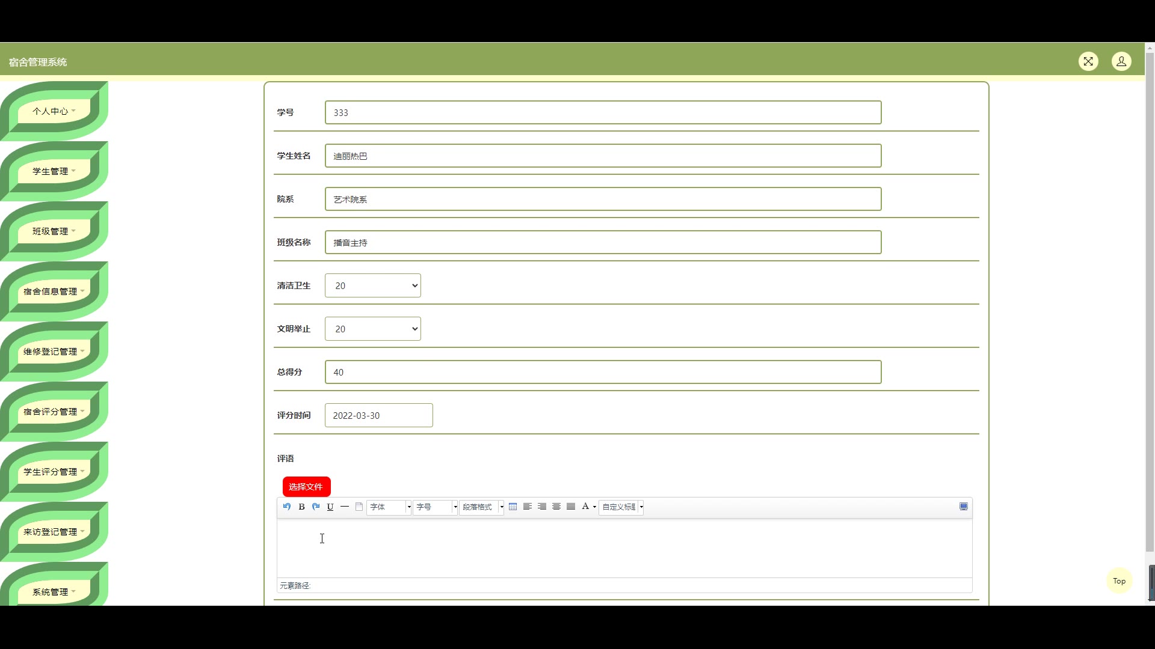Open the 字体 font family dropdown
This screenshot has height=649, width=1155.
(x=389, y=507)
